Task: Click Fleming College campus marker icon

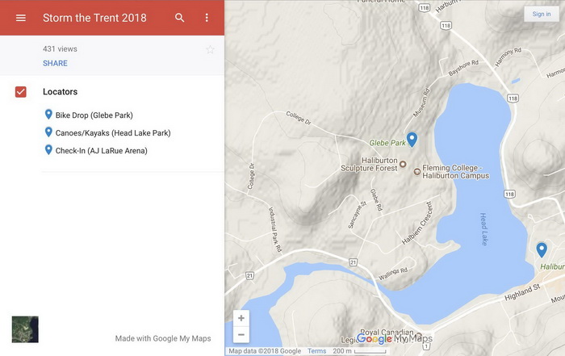Action: (417, 171)
